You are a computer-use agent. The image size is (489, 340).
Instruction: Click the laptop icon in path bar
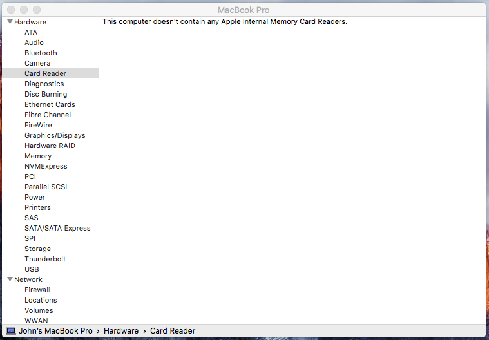tap(11, 331)
